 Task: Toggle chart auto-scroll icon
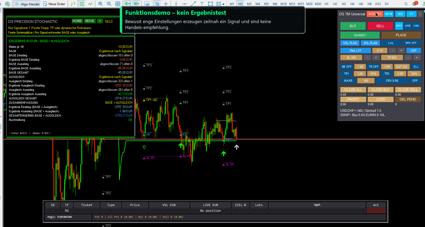coord(128,4)
